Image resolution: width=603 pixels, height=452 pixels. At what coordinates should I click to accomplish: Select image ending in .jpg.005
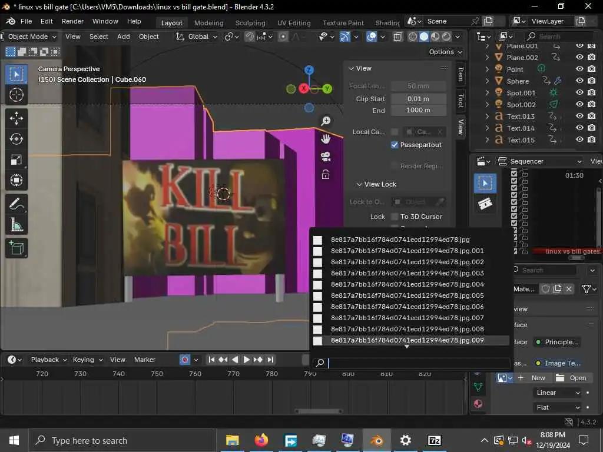[410, 295]
